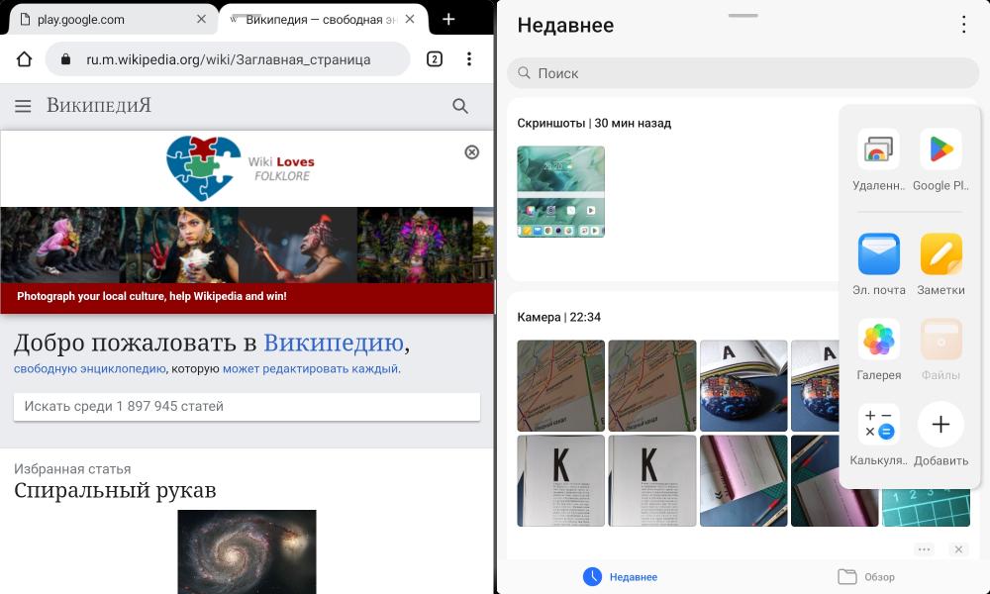Open the Википедию link in welcome heading
Image resolution: width=990 pixels, height=594 pixels.
click(334, 343)
